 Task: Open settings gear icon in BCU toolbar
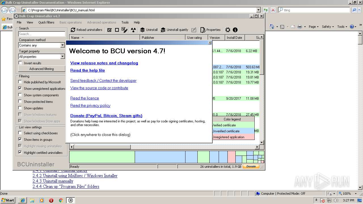coord(228,30)
